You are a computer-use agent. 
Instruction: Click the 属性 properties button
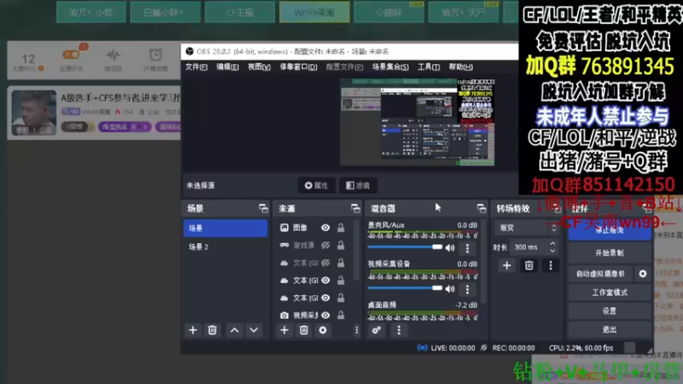click(316, 185)
